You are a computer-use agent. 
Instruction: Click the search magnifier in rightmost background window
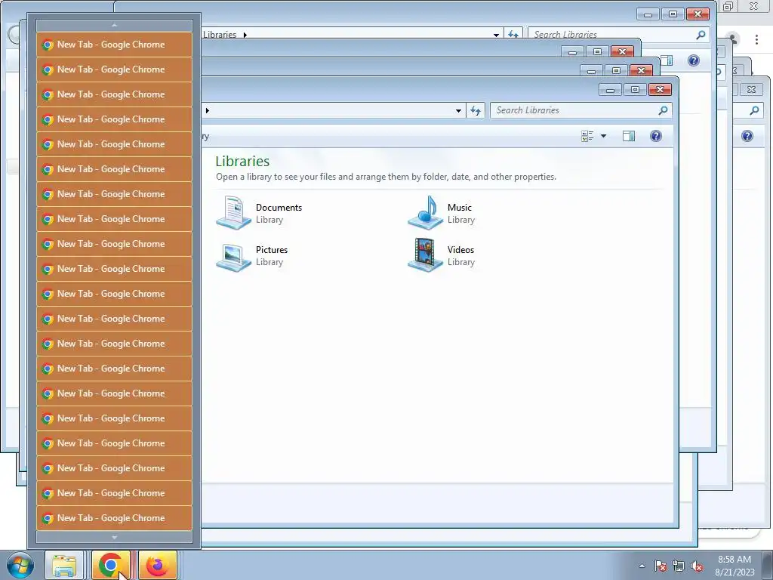754,110
